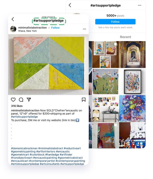
Task: Open three-dot options for minimalistabstraction post
Action: click(x=84, y=29)
